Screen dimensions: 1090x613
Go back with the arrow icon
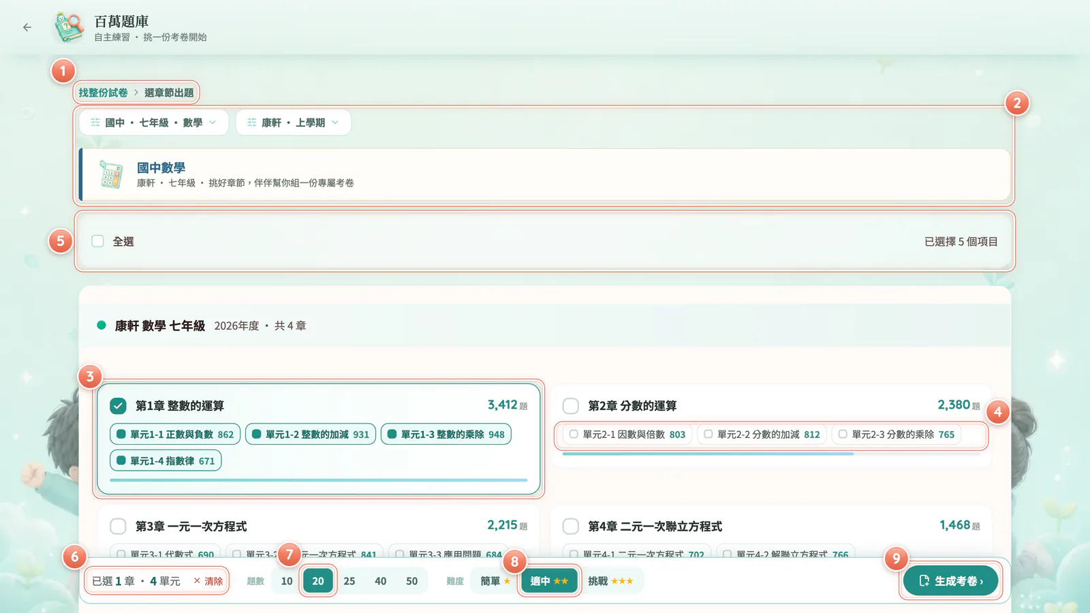(x=27, y=27)
